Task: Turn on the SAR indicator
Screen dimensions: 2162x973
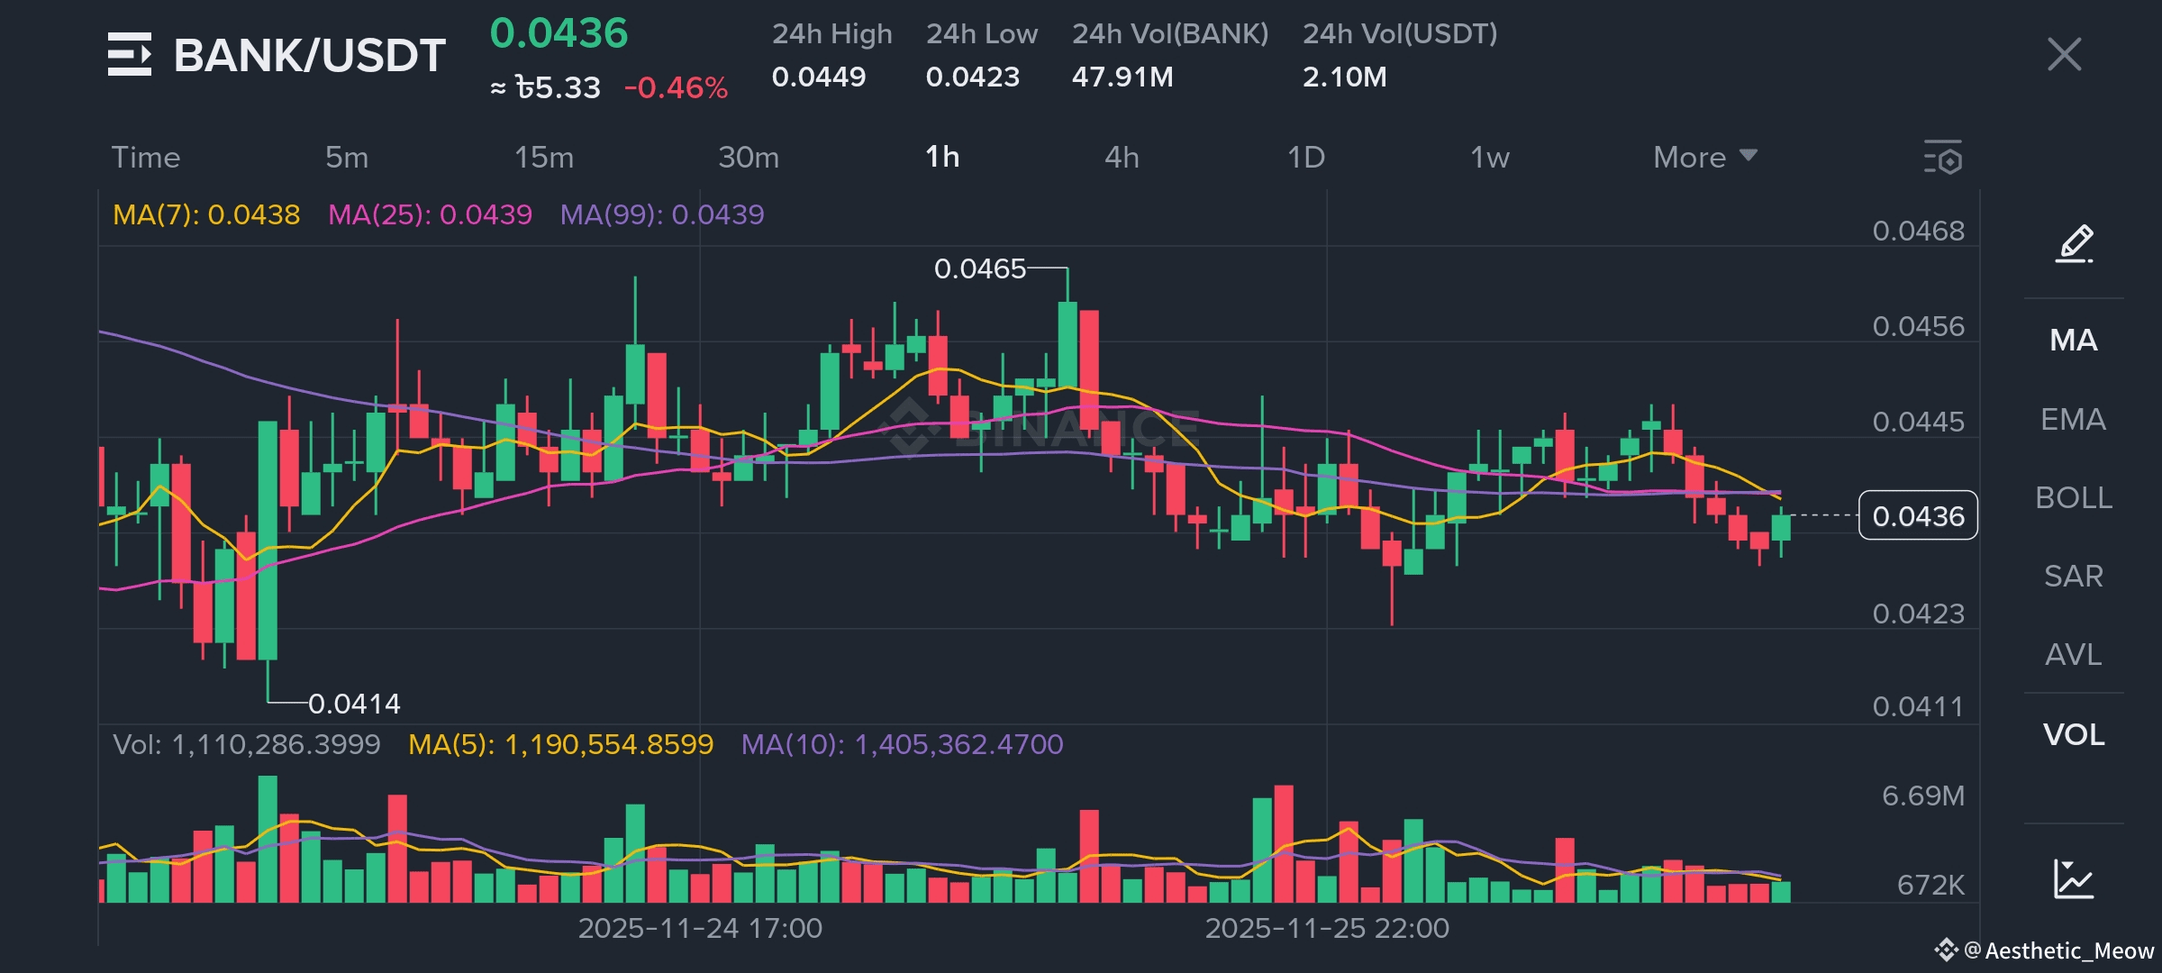Action: [2073, 576]
